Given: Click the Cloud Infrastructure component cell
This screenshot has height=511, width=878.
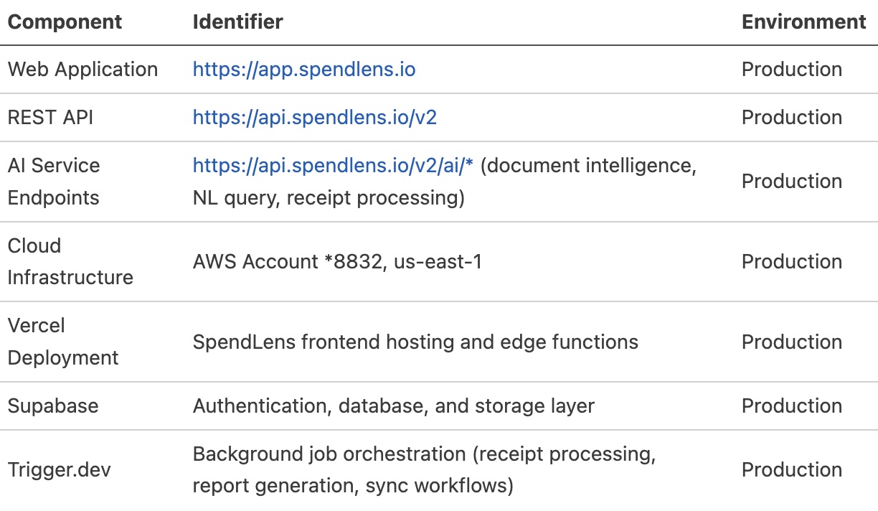Looking at the screenshot, I should (70, 261).
